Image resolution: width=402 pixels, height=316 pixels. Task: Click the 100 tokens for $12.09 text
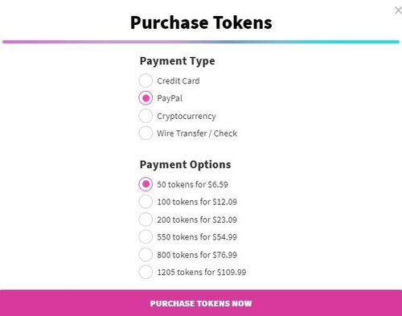(x=197, y=202)
